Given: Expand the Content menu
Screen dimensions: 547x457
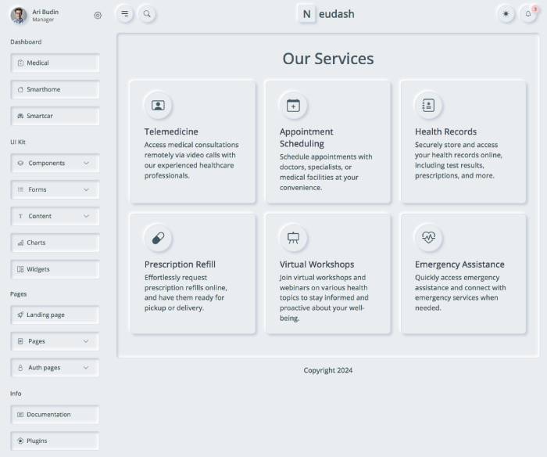Looking at the screenshot, I should (55, 216).
